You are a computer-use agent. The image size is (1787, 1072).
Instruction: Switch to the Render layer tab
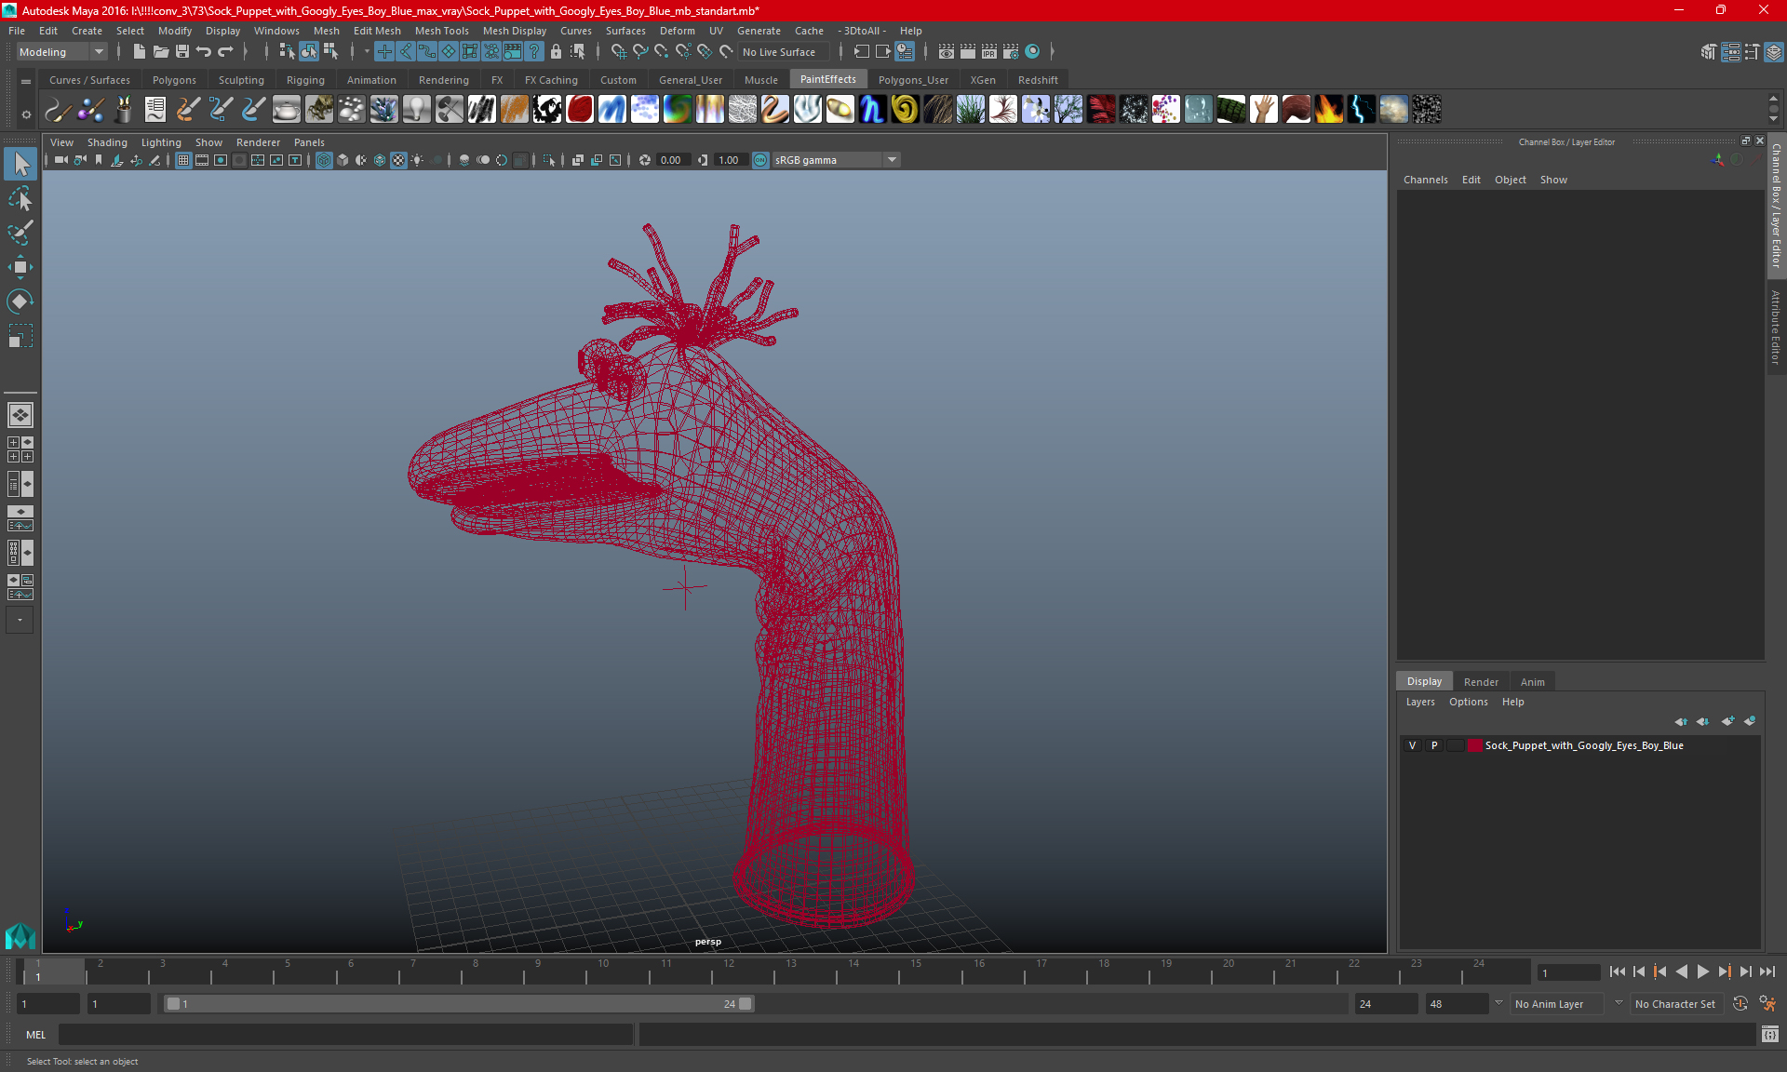point(1481,682)
